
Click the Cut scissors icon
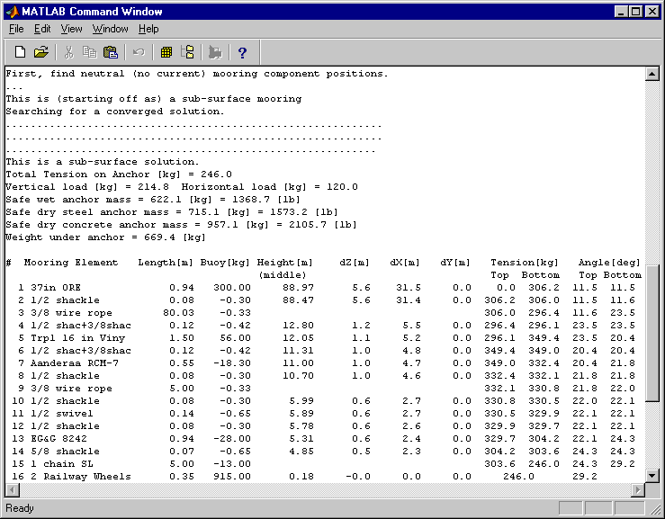click(x=69, y=52)
